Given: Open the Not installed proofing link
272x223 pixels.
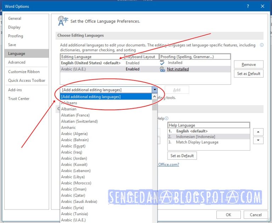Looking at the screenshot, I should tap(178, 69).
